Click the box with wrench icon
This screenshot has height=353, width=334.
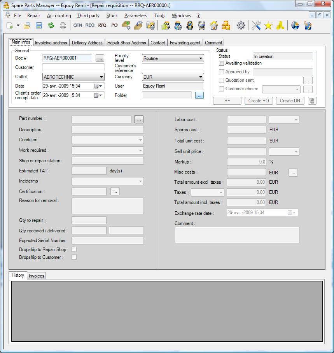[138, 25]
